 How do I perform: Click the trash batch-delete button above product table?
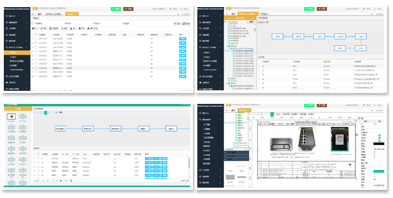tap(54, 28)
